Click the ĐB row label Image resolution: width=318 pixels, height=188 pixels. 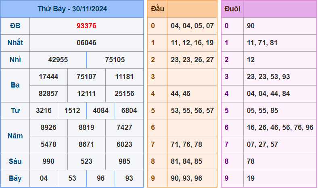point(15,26)
